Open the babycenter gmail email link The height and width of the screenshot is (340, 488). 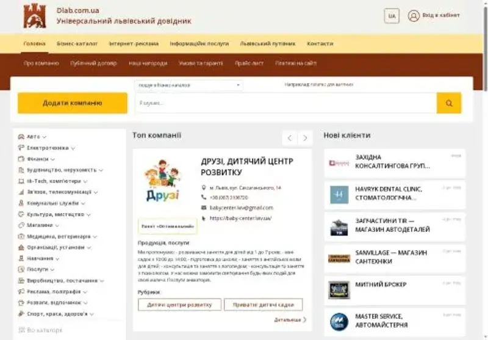click(242, 208)
